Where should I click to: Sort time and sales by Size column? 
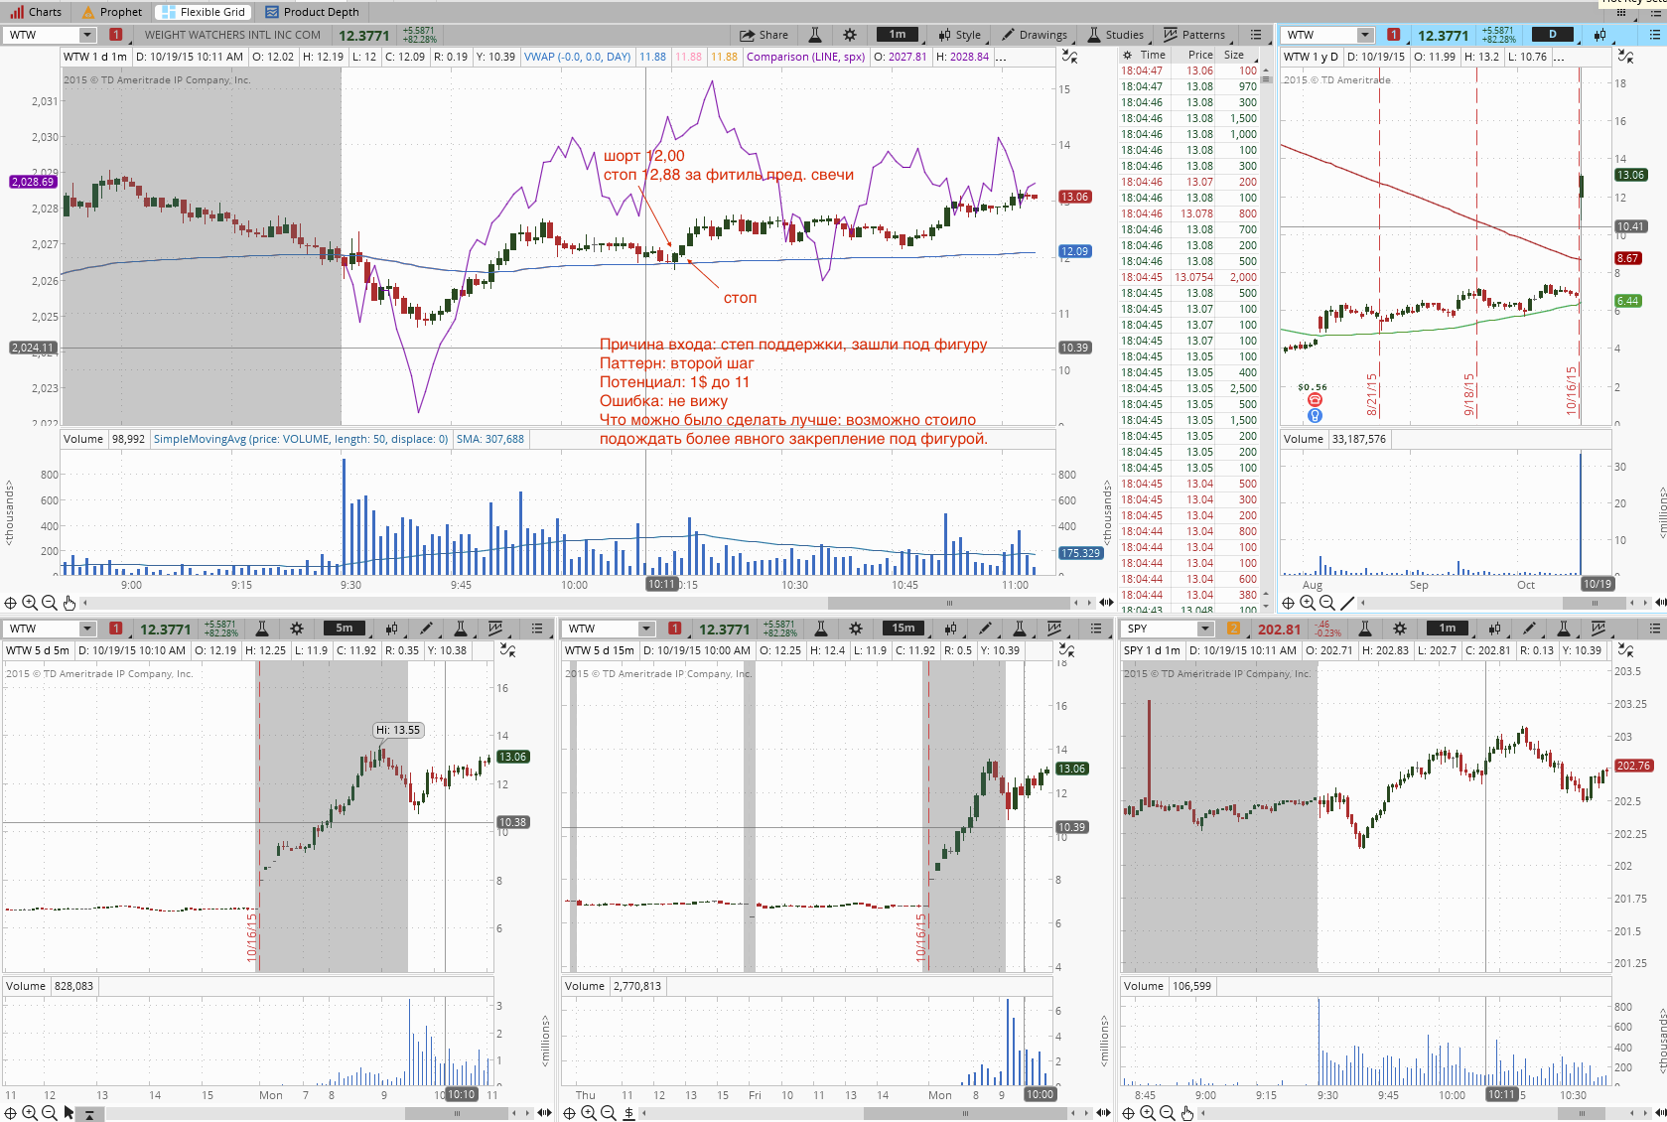1234,55
